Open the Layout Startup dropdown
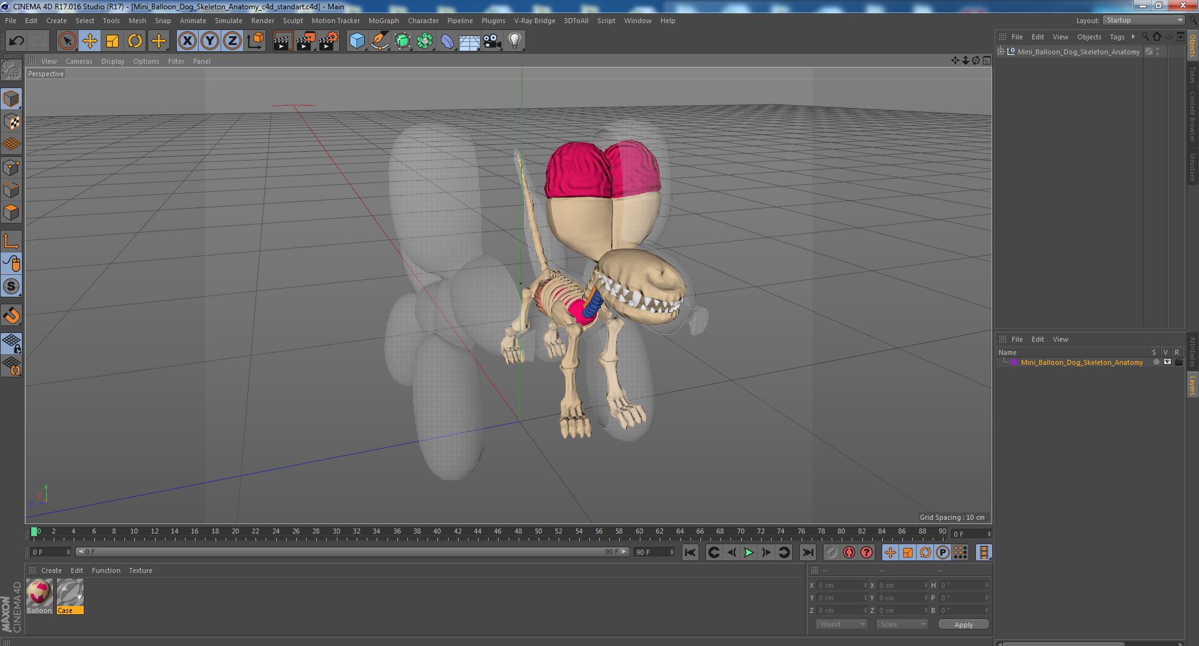This screenshot has height=646, width=1199. point(1143,21)
